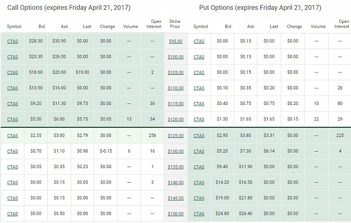The height and width of the screenshot is (223, 351).
Task: Click the $100.00 strike price link
Action: 175,57
